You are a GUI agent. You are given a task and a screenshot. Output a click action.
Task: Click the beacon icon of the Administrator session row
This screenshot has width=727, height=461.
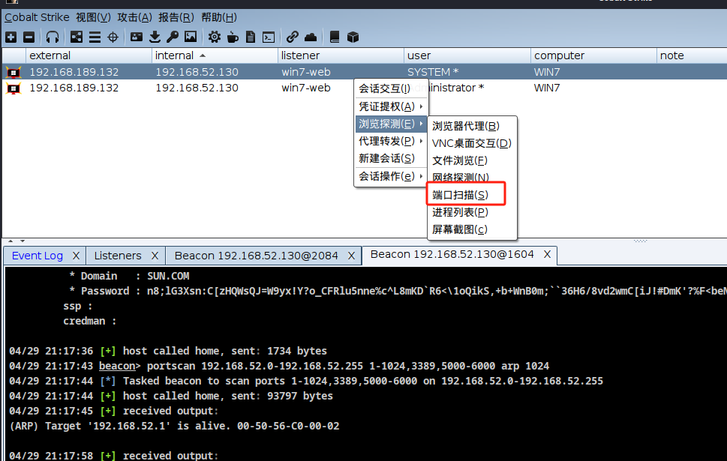14,88
